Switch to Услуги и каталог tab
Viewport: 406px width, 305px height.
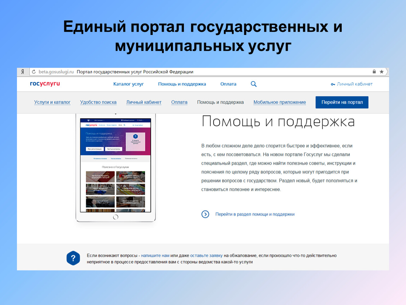[x=52, y=102]
